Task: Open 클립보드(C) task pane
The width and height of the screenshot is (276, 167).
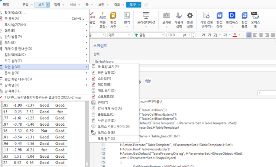Action: [x=114, y=115]
